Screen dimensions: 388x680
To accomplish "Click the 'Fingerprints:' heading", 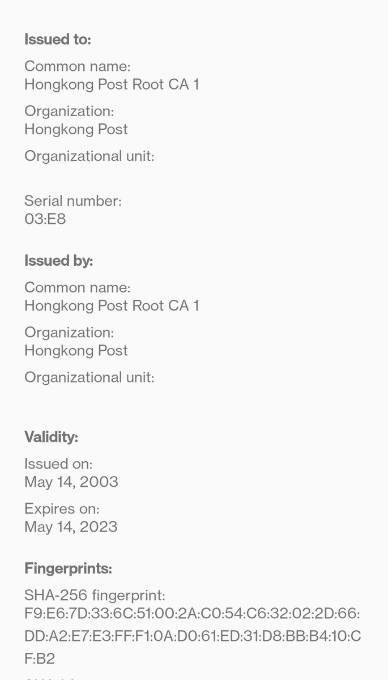I will [x=68, y=568].
